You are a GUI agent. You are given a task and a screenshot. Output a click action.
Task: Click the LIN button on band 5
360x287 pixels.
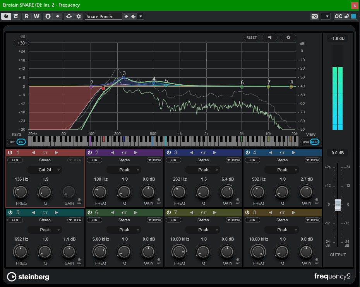pos(15,220)
